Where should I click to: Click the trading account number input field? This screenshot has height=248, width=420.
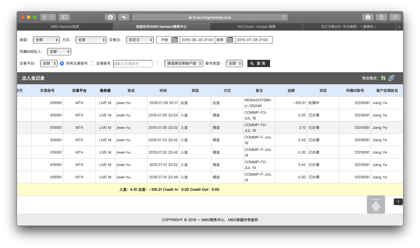click(x=133, y=64)
